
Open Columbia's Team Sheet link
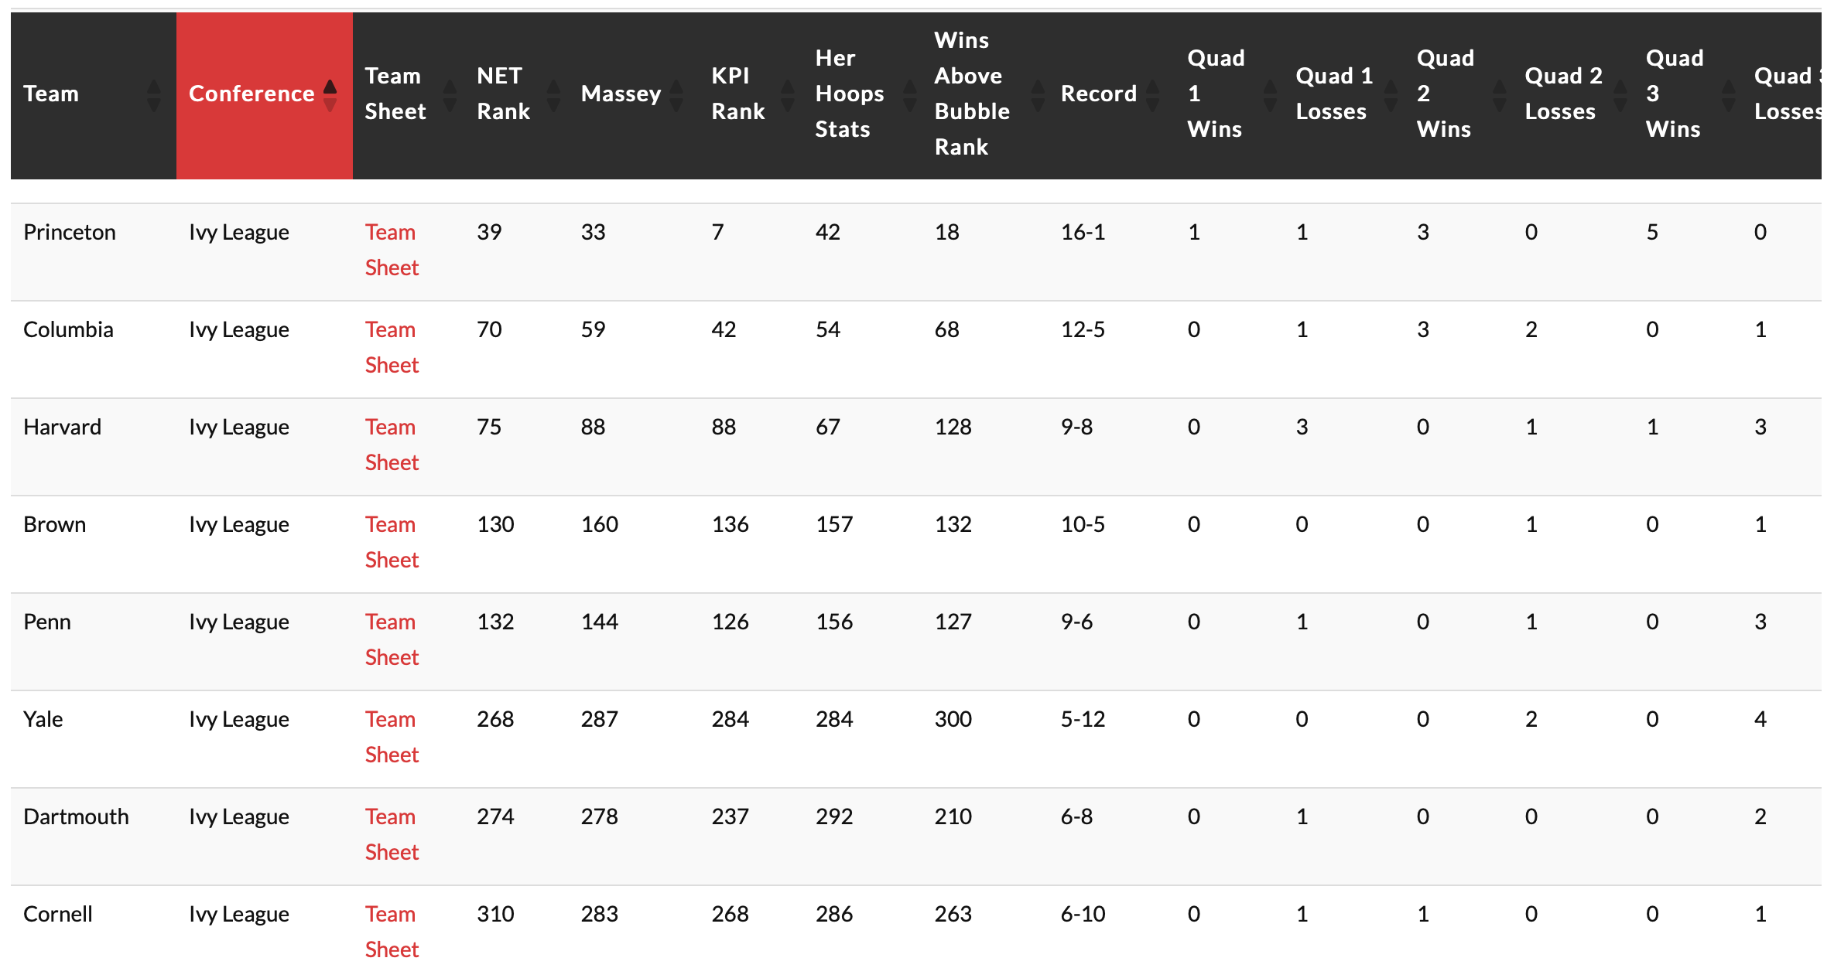click(392, 346)
